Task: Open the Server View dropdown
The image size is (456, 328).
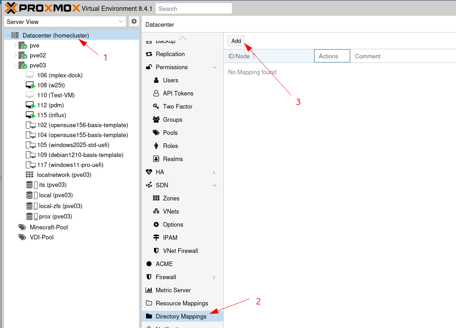Action: [x=121, y=22]
